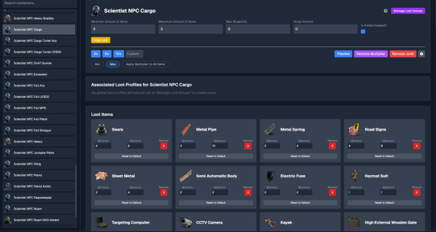Click the Electric Fuse item icon

pos(270,176)
